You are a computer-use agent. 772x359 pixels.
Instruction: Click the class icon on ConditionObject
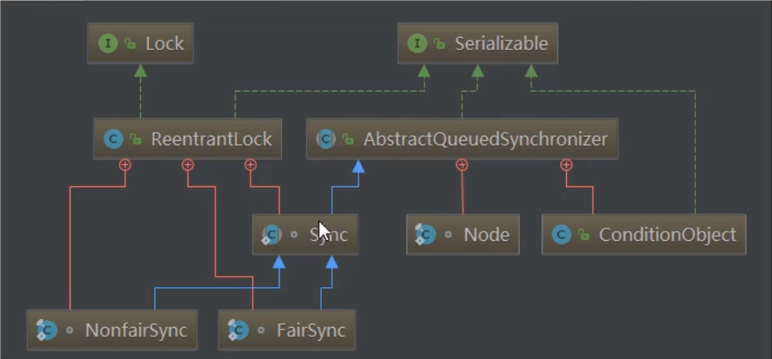[x=561, y=235]
